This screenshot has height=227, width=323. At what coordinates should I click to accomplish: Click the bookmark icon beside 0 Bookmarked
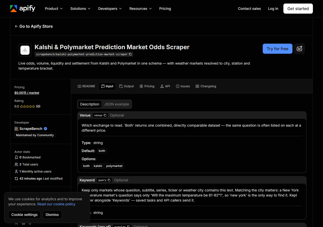tap(16, 157)
